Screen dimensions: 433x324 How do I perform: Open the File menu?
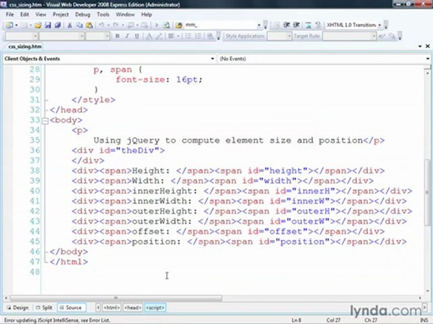click(9, 14)
